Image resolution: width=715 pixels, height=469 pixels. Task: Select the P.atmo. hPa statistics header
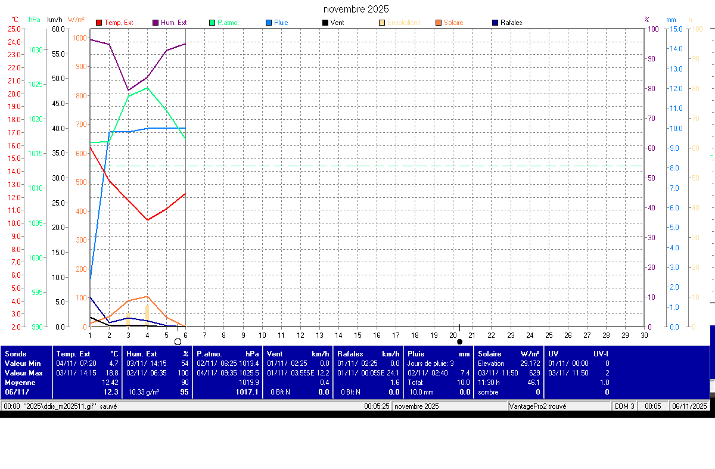(x=228, y=353)
